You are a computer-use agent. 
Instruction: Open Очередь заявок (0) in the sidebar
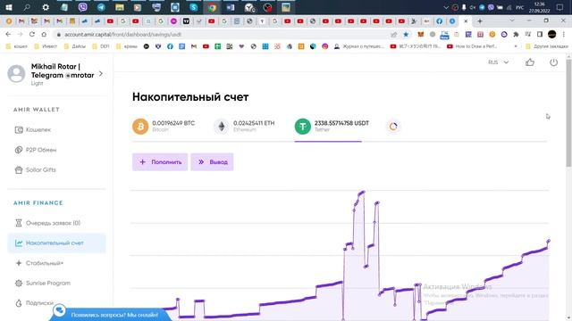tap(47, 223)
